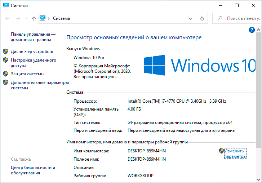Click shield icon beside Защита системы

(5, 73)
